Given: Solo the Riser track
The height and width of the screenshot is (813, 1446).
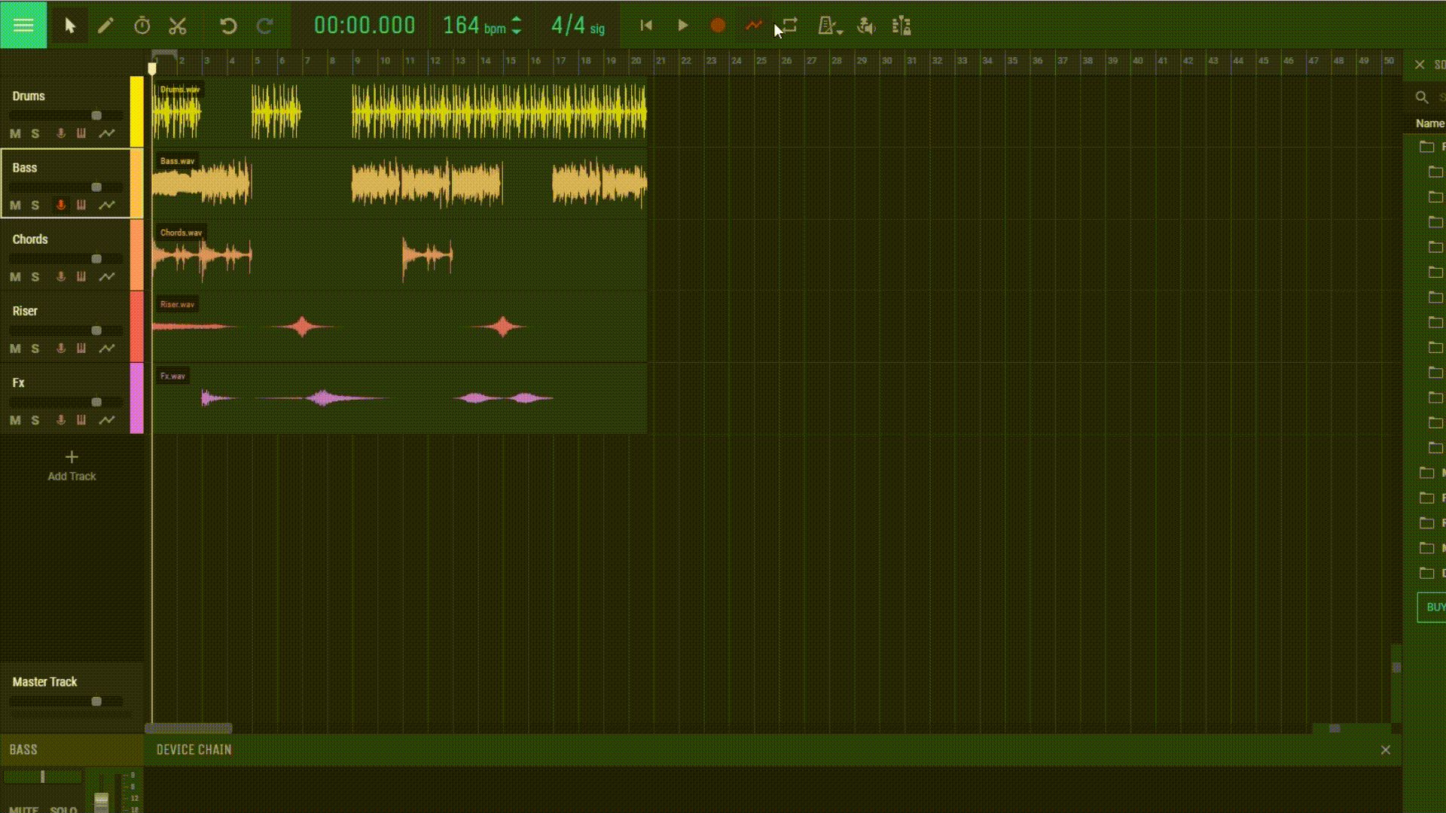Looking at the screenshot, I should coord(35,348).
